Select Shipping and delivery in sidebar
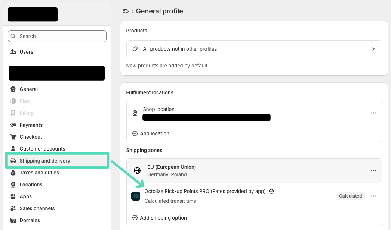391x230 pixels. [x=57, y=161]
